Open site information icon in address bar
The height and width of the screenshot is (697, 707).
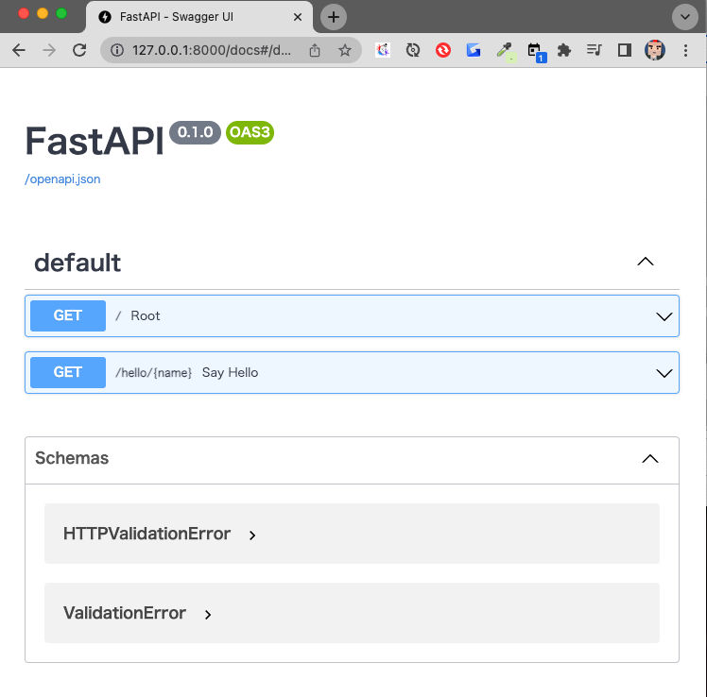[x=117, y=50]
